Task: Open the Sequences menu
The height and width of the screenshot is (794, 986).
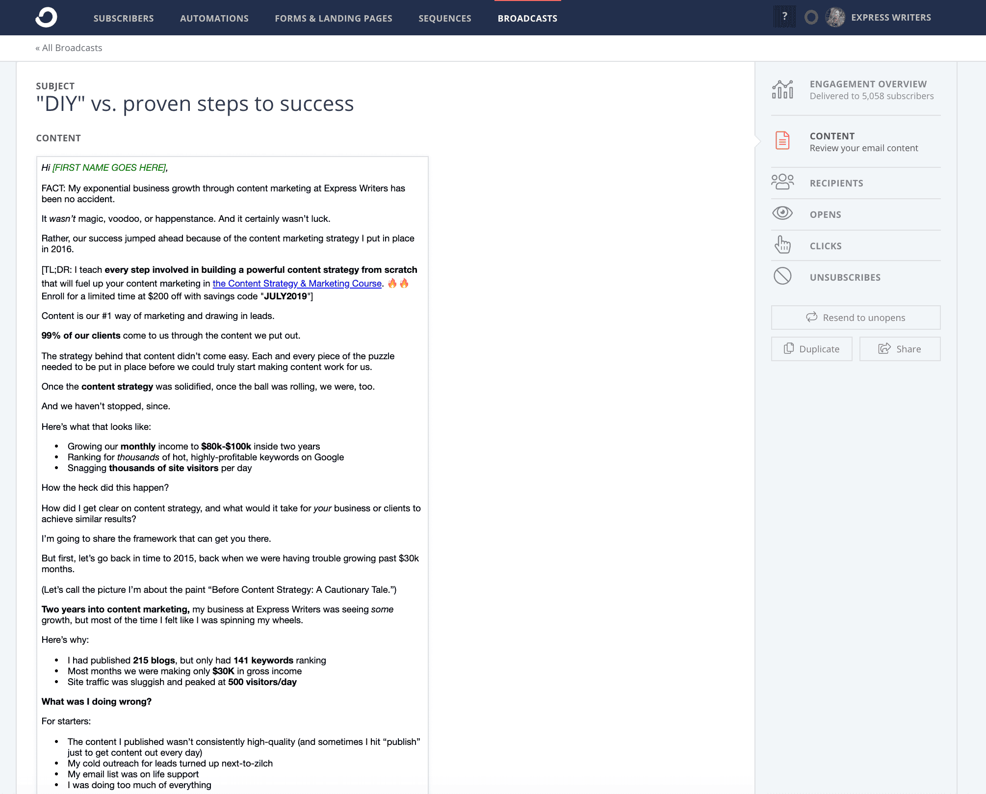Action: (x=445, y=18)
